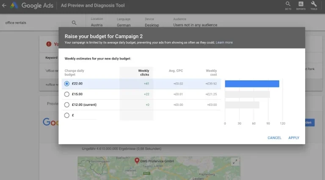This screenshot has width=325, height=180.
Task: Click the map preview in the background
Action: click(159, 168)
